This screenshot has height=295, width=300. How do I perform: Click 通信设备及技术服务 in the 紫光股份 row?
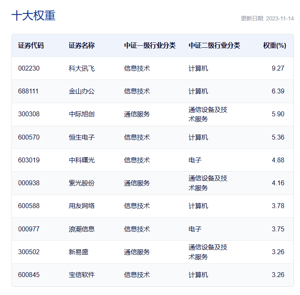point(208,183)
